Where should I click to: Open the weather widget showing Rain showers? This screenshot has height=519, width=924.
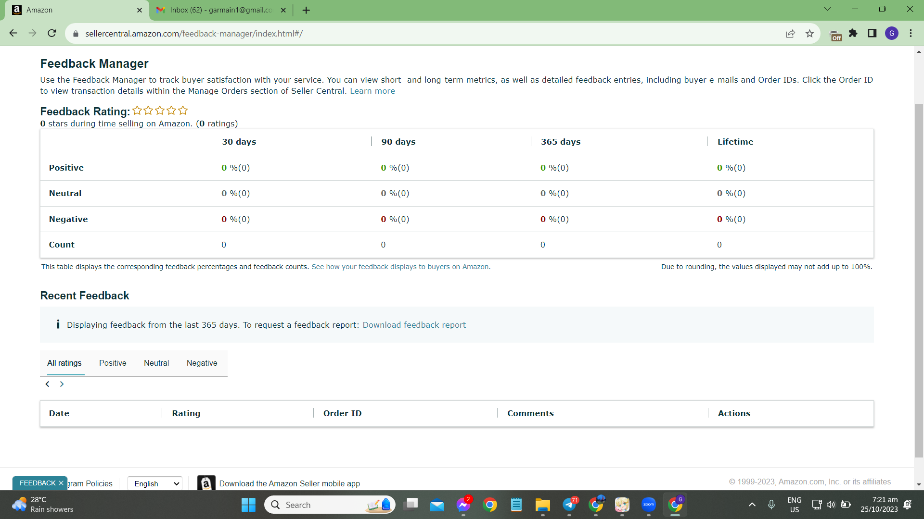(x=43, y=505)
